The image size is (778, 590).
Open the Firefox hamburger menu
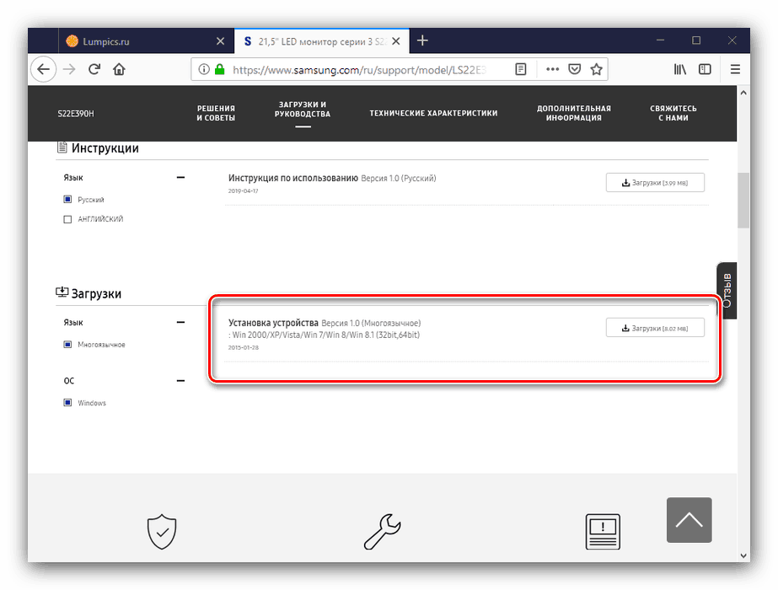[x=735, y=69]
